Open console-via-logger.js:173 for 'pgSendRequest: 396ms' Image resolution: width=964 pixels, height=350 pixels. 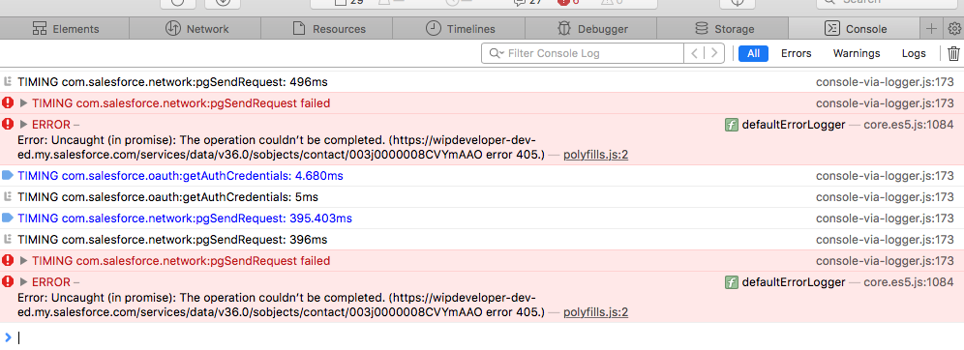tap(886, 240)
